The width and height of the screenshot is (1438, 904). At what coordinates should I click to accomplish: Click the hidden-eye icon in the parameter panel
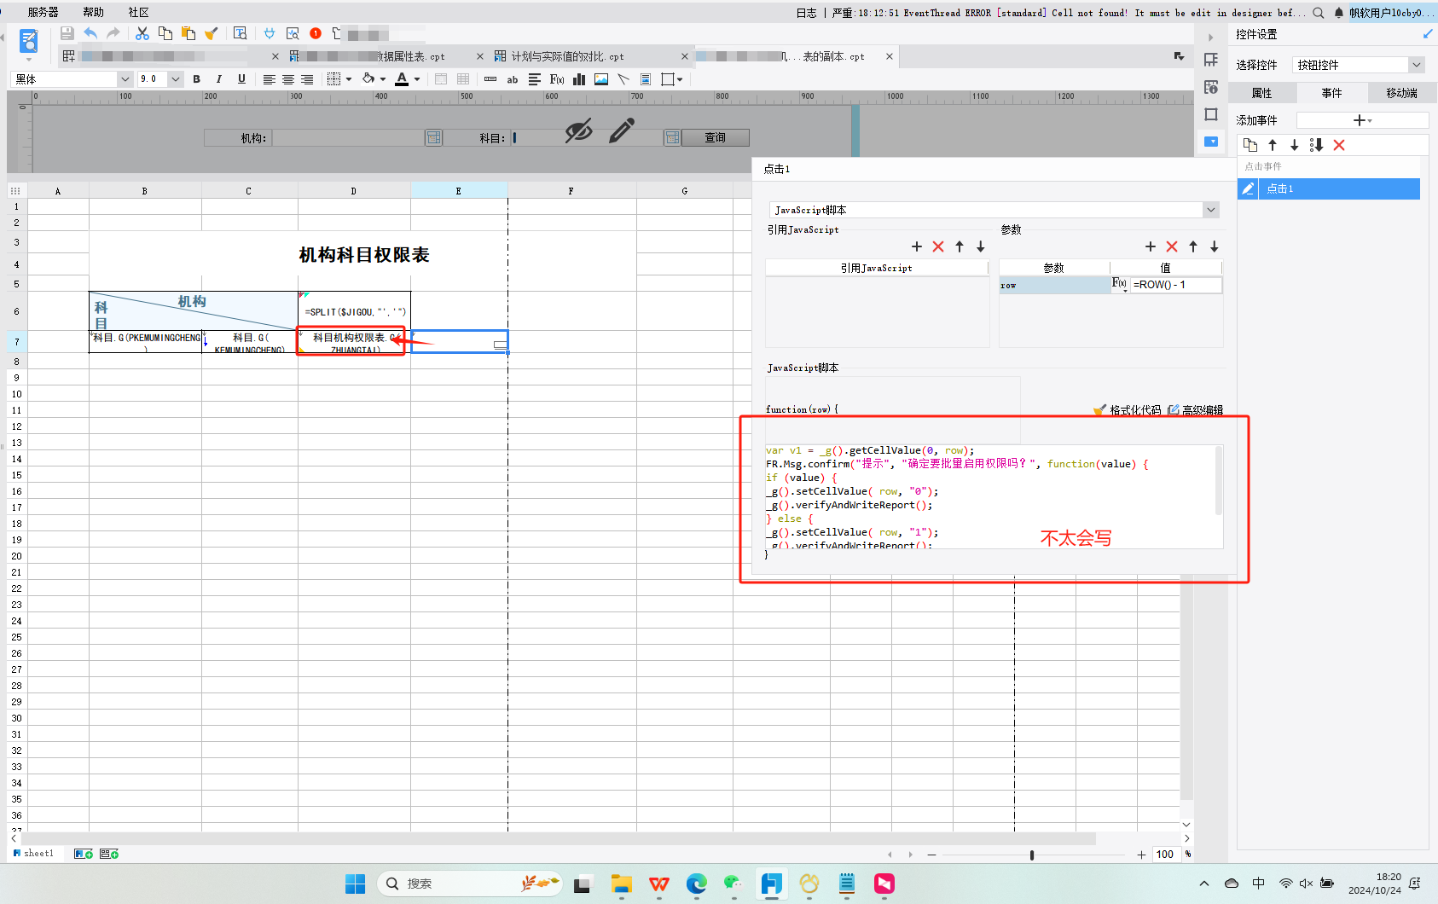[578, 131]
